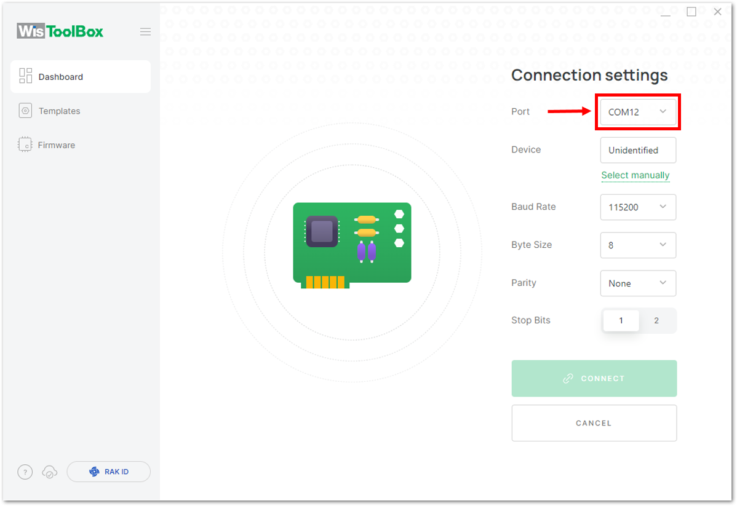Sign in with RAK ID button
This screenshot has height=506, width=737.
point(108,472)
